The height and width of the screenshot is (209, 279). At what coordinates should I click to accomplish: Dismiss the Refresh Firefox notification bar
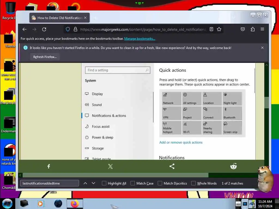tap(262, 48)
